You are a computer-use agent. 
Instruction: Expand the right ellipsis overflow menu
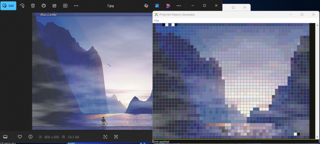point(179,6)
